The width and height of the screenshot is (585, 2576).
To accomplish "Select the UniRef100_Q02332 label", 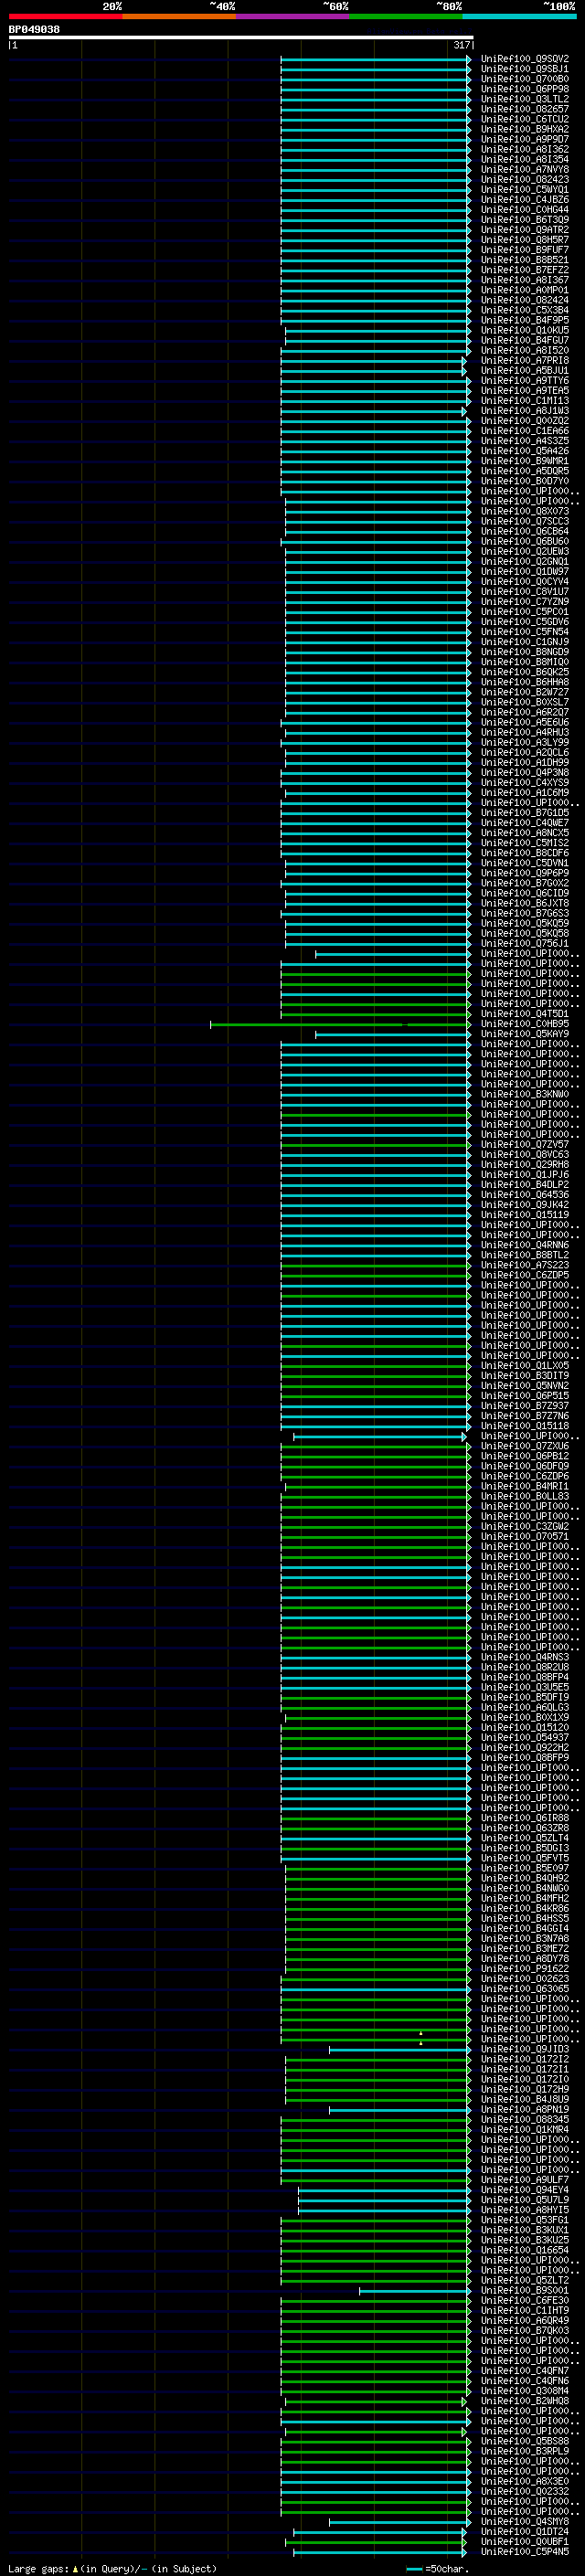I will 525,2491.
